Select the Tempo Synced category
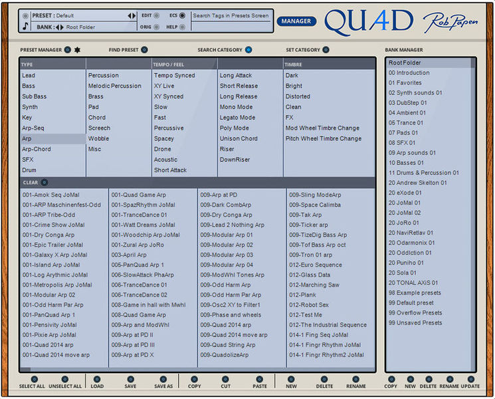This screenshot has height=399, width=495. click(x=174, y=75)
